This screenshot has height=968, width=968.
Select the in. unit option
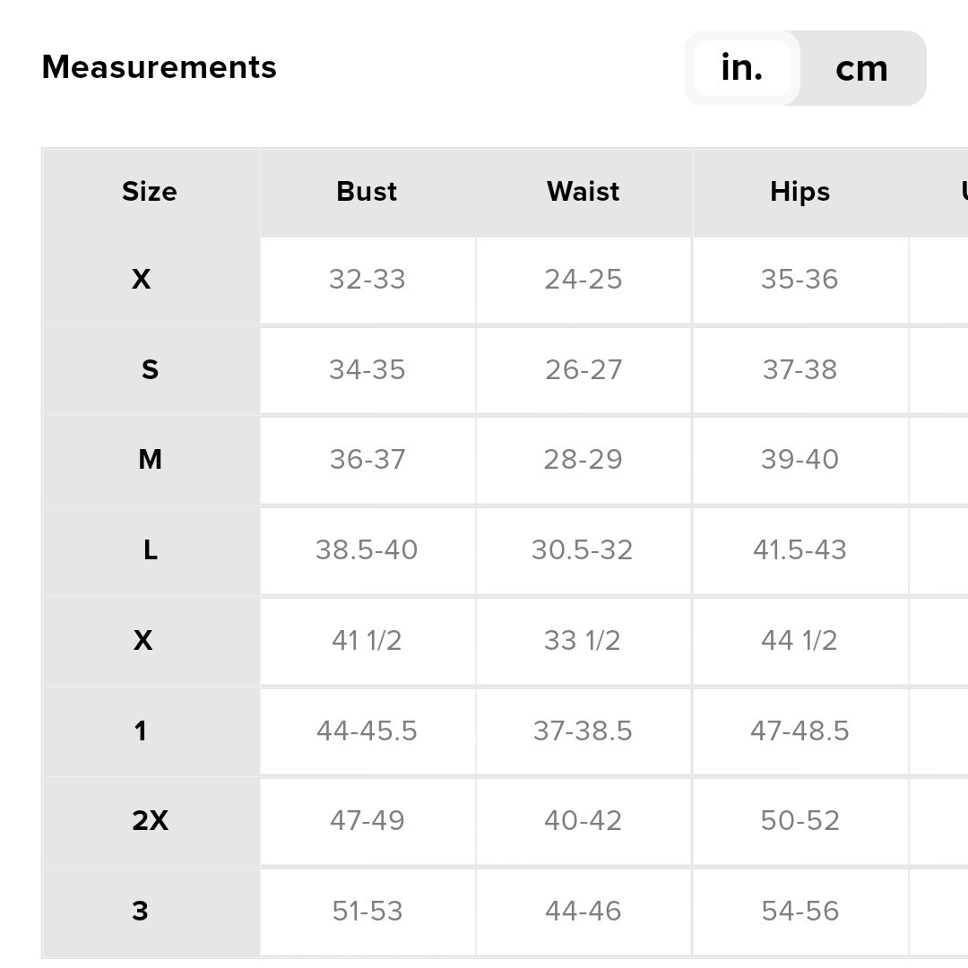742,68
